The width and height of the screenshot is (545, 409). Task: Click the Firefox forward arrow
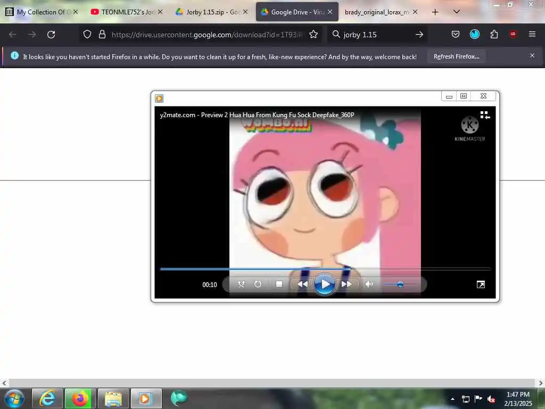(x=32, y=35)
